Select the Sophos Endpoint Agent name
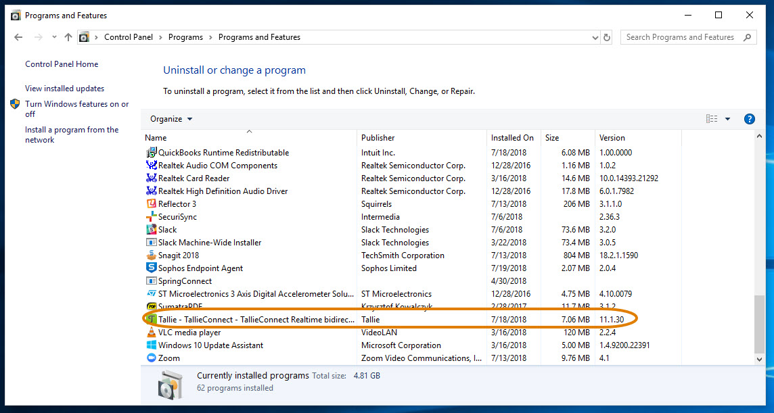The image size is (774, 413). pyautogui.click(x=200, y=268)
